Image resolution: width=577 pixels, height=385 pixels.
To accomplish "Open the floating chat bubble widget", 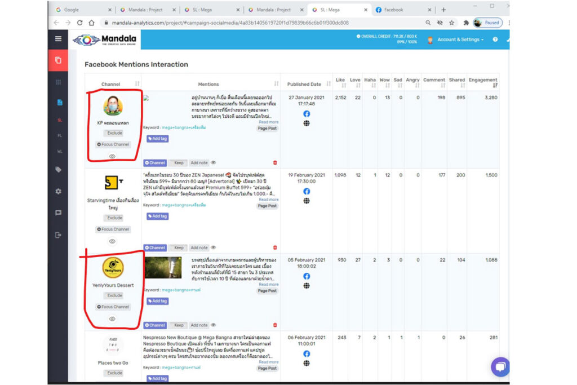I will click(x=500, y=366).
